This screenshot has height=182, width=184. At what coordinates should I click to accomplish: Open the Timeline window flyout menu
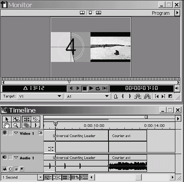click(x=178, y=119)
